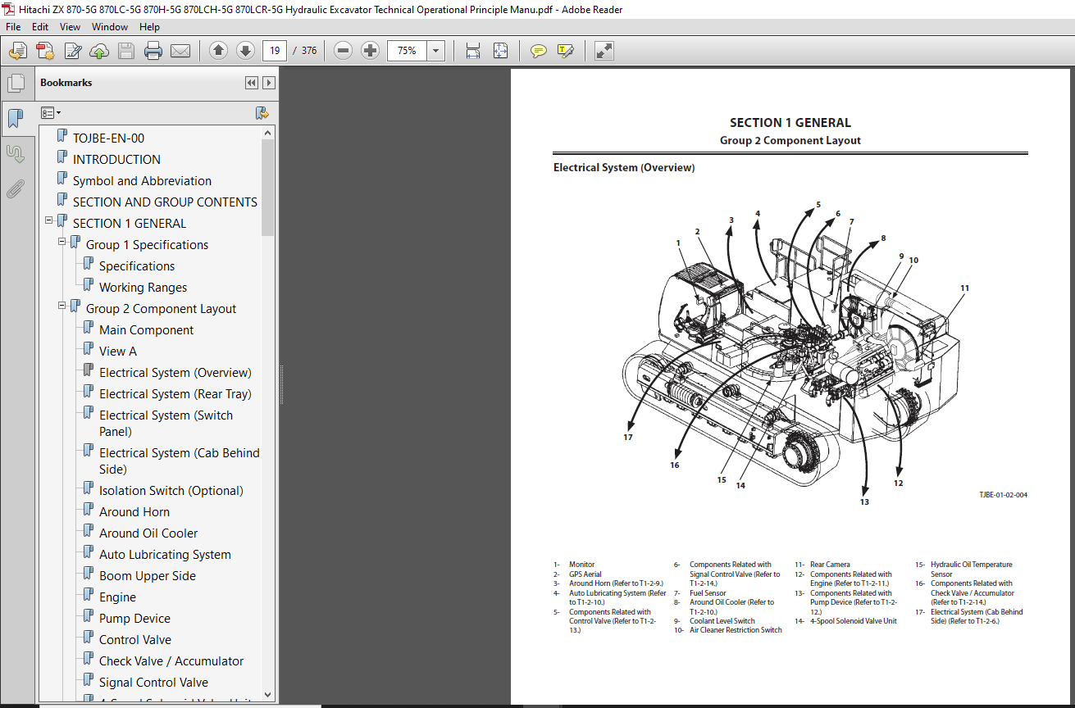Open the bookmarks Options dropdown menu
This screenshot has height=708, width=1075.
coord(51,113)
